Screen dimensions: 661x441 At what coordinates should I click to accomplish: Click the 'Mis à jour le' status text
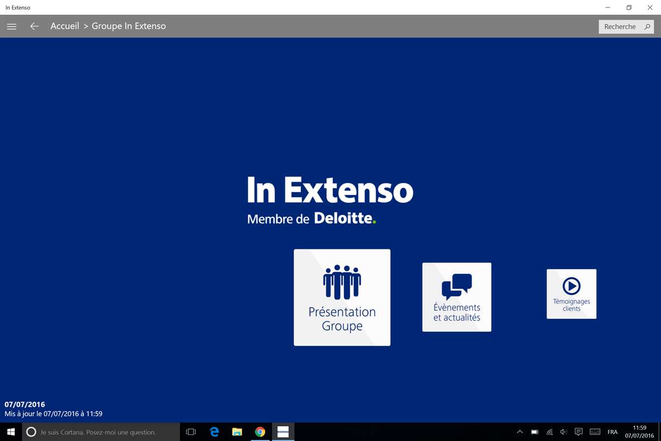[x=53, y=414]
